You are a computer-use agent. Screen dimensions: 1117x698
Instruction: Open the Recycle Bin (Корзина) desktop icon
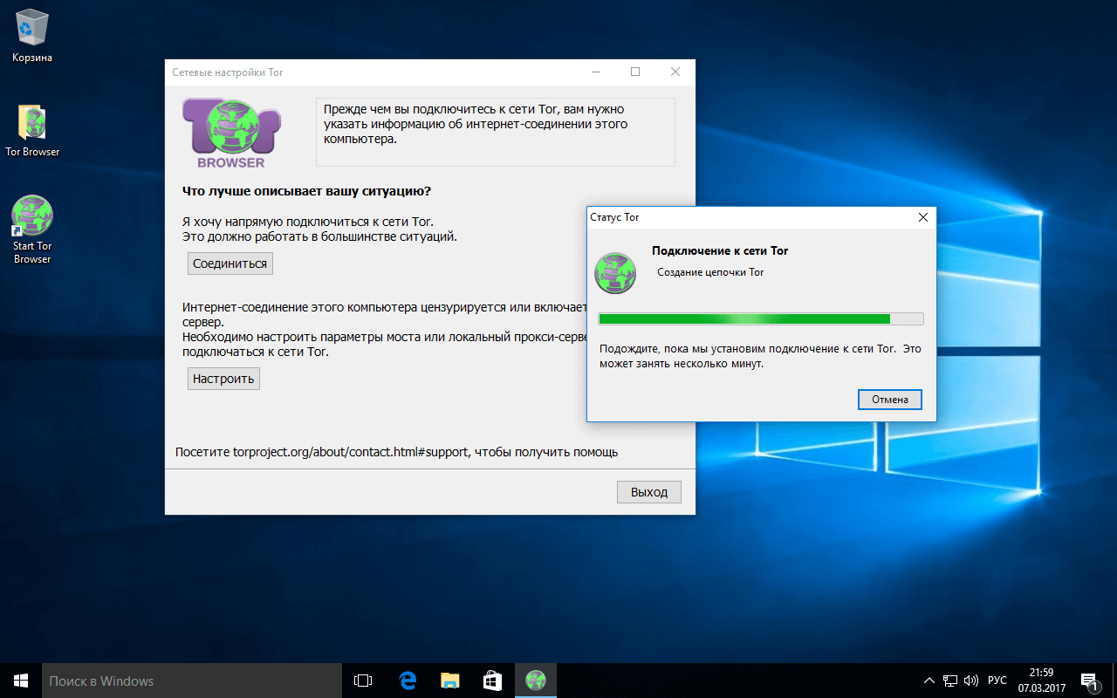32,35
